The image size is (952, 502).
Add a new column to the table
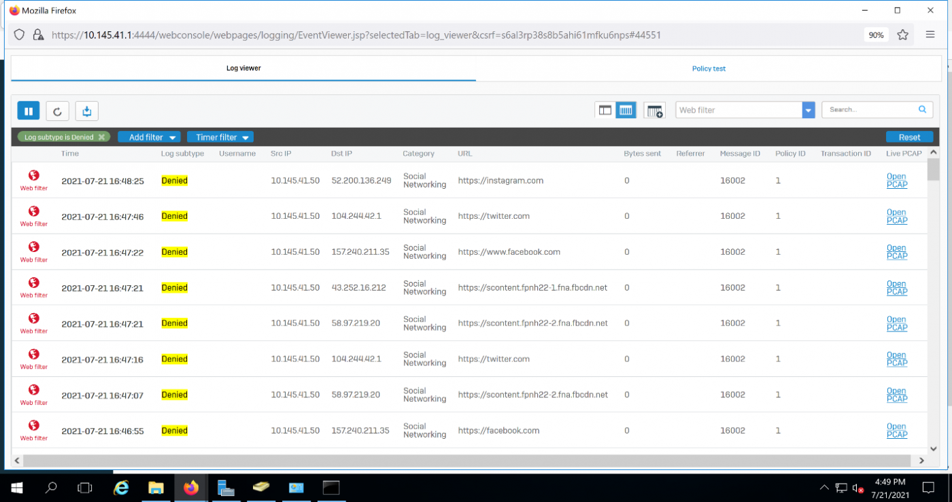653,110
